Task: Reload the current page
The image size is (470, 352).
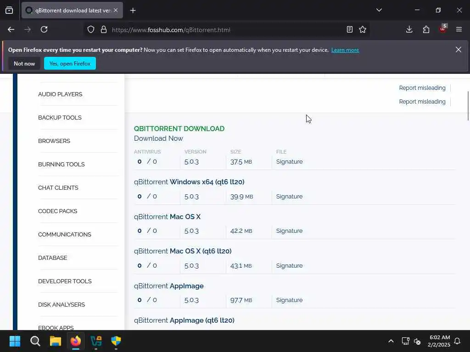Action: pyautogui.click(x=44, y=30)
